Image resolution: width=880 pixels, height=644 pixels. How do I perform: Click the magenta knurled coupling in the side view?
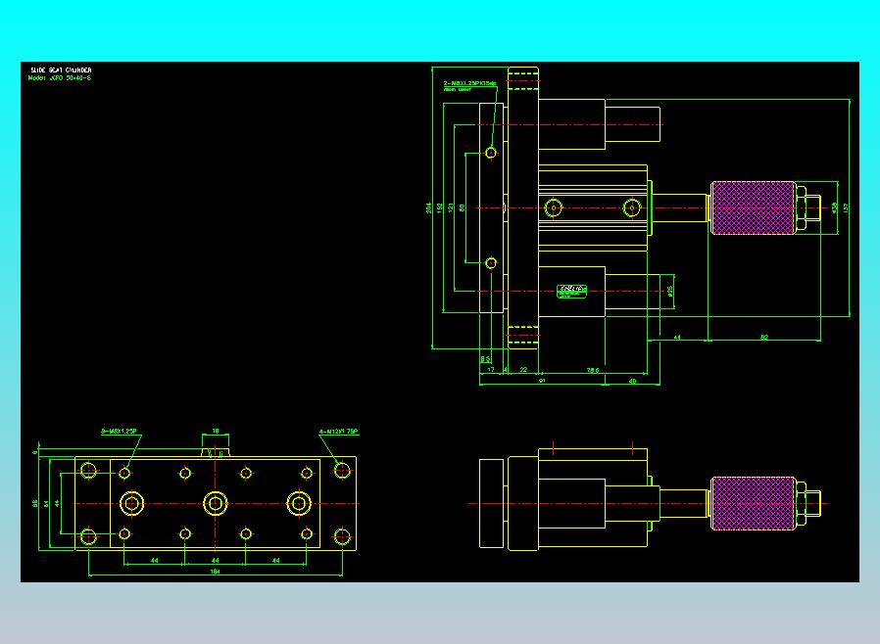click(754, 503)
